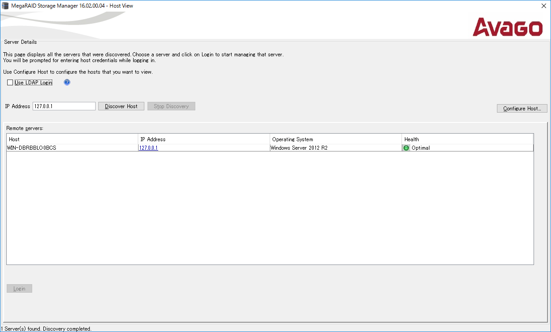The height and width of the screenshot is (332, 551).
Task: Click the IP Address column header
Action: tap(204, 139)
